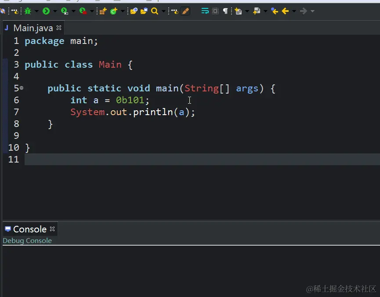Click the Run External Tools icon
Screen dimensions: 380x297
point(83,11)
